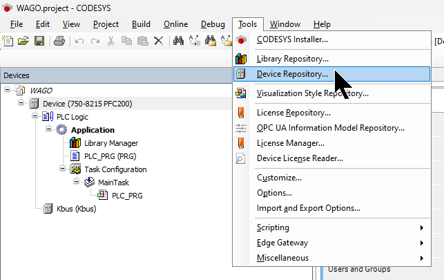444x280 pixels.
Task: Open License Repository menu entry
Action: pyautogui.click(x=331, y=113)
